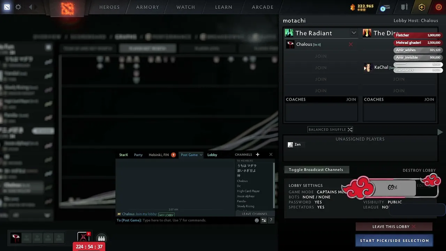Open the LEARN menu
The height and width of the screenshot is (251, 446).
224,7
